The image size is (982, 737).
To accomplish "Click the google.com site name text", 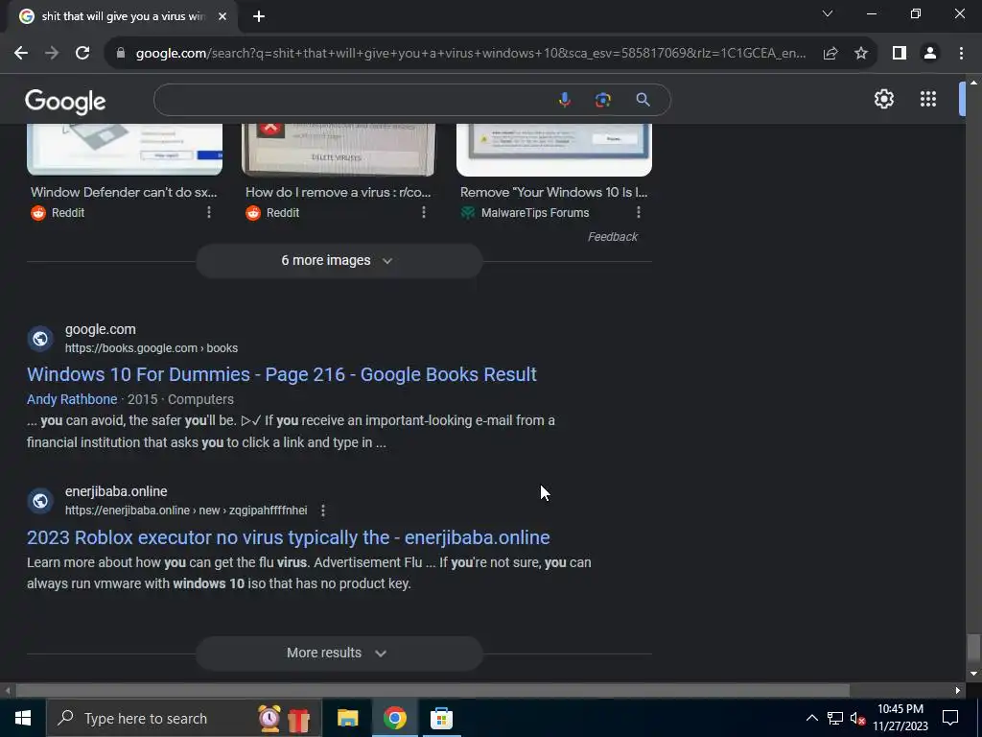I will [100, 329].
